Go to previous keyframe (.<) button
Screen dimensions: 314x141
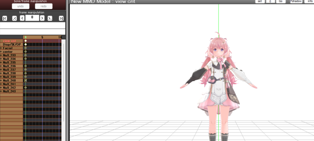(x=15, y=18)
